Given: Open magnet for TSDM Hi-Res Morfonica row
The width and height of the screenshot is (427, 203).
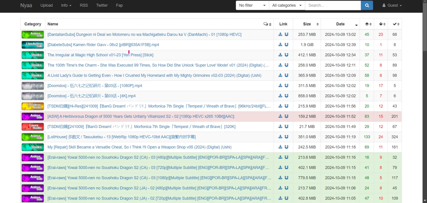Looking at the screenshot, I should coord(286,106).
